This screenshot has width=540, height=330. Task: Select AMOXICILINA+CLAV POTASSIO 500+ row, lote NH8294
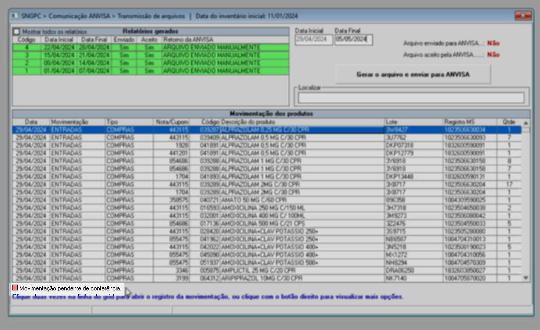(x=267, y=263)
